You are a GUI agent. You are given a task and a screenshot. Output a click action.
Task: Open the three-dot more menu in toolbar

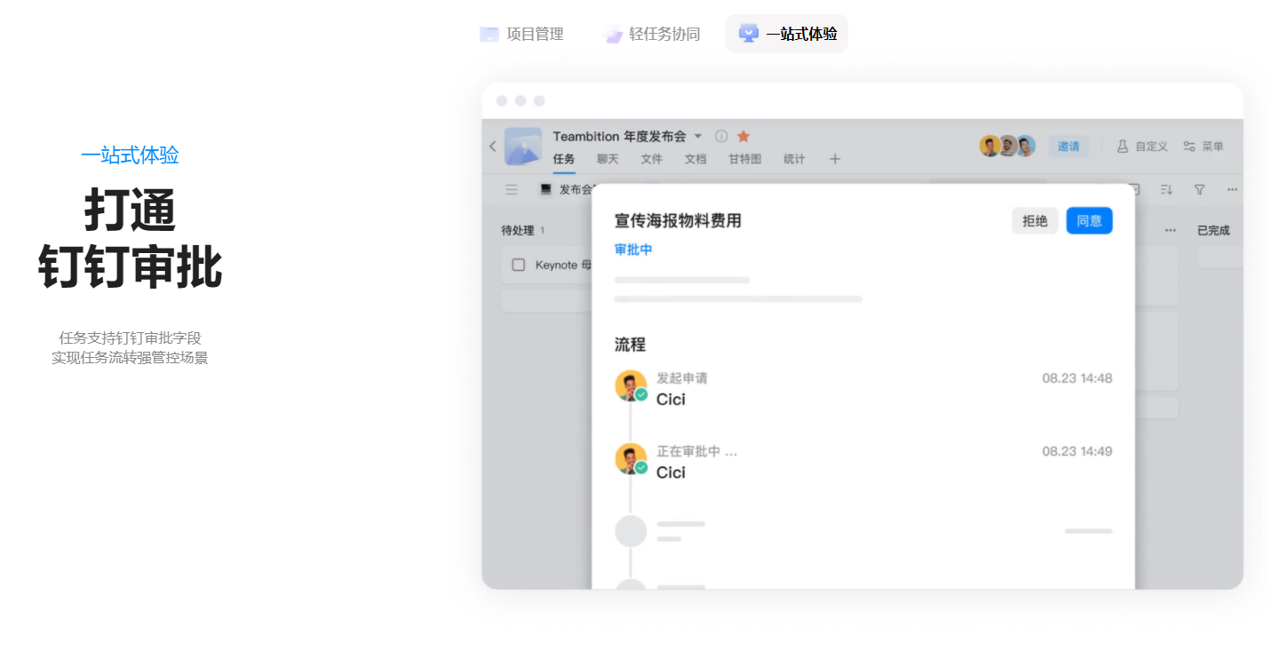point(1232,189)
